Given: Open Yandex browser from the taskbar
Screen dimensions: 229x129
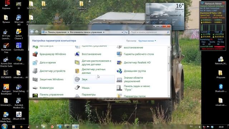Looking at the screenshot, I should coord(52,127).
